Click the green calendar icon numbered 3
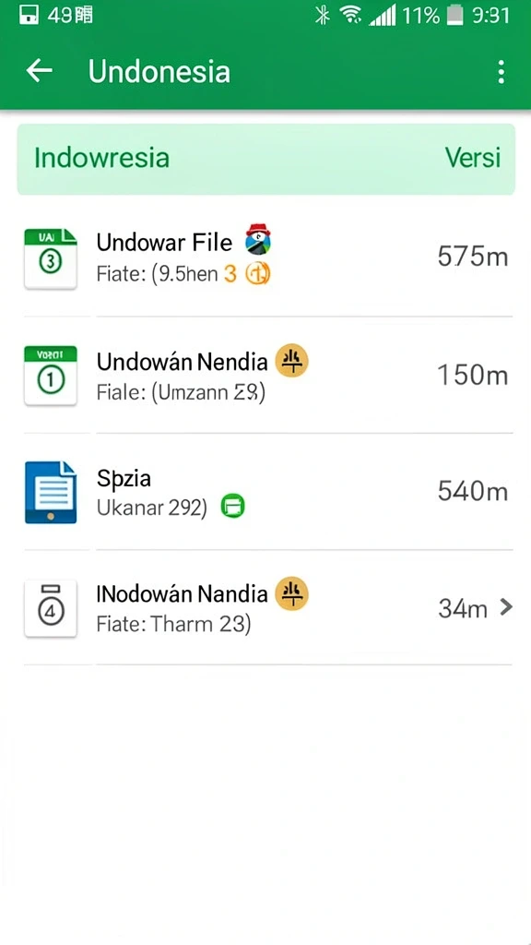This screenshot has width=531, height=945. pyautogui.click(x=51, y=258)
